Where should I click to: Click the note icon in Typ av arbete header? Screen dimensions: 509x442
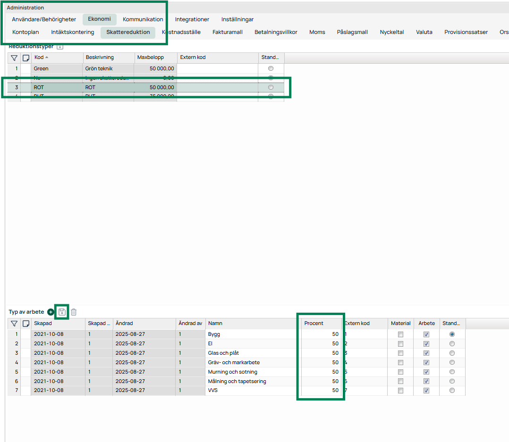[26, 324]
